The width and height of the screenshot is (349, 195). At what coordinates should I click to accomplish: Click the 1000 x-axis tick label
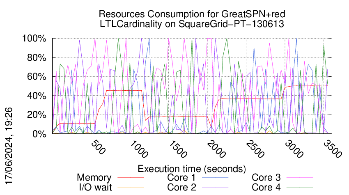[139, 149]
